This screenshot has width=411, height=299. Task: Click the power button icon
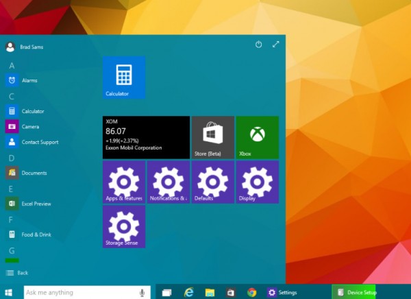click(x=259, y=44)
